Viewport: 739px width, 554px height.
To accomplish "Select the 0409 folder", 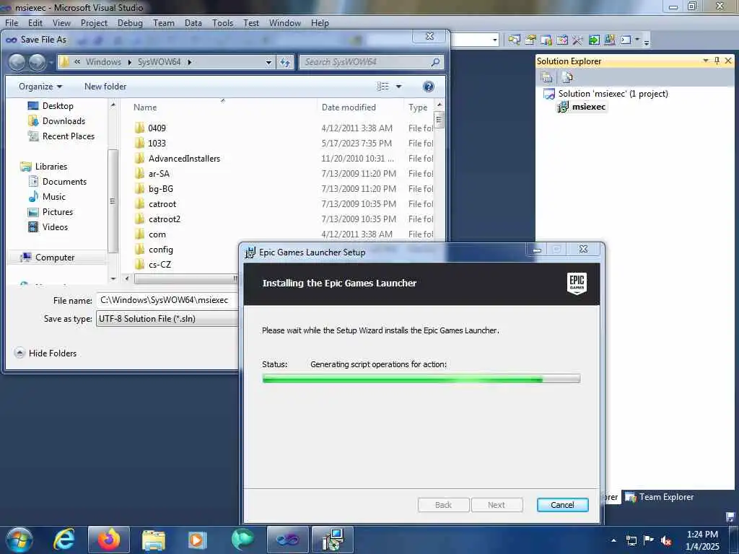I will [x=150, y=128].
